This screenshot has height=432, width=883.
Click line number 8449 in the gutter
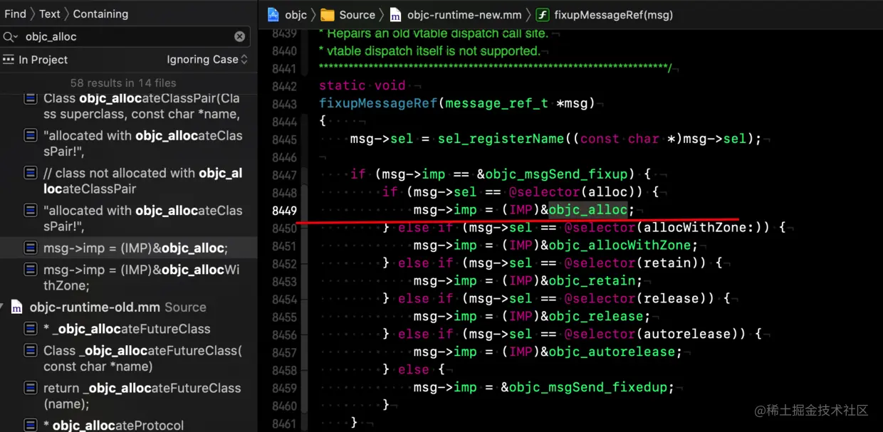(284, 210)
